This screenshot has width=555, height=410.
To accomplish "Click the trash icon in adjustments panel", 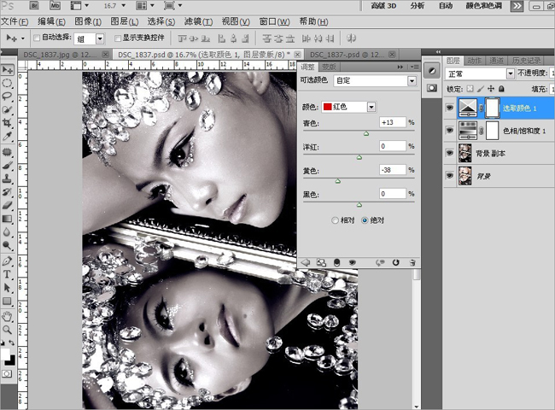I will (411, 262).
